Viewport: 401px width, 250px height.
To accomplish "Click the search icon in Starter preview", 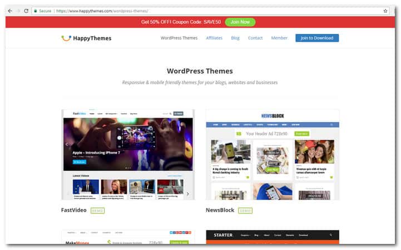I will (331, 235).
